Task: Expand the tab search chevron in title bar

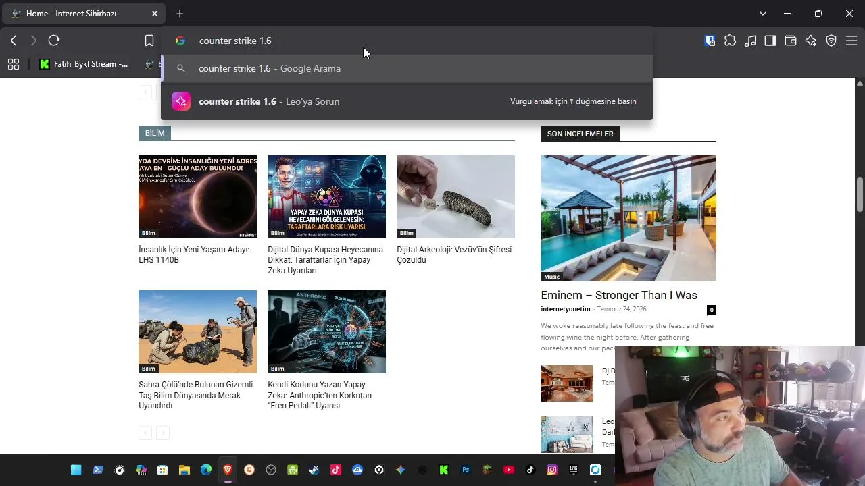Action: point(763,13)
